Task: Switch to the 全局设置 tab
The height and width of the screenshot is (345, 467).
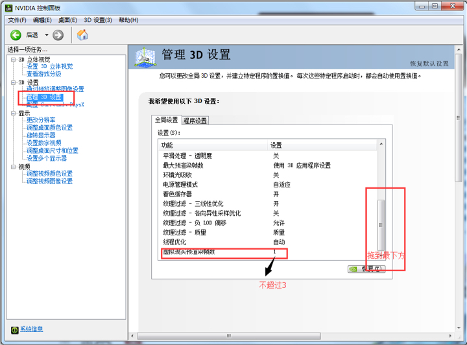Action: tap(166, 120)
